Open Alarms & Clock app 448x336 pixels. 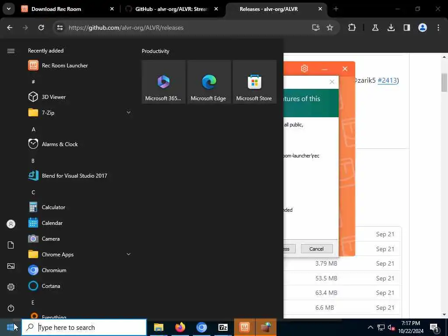tap(53, 144)
